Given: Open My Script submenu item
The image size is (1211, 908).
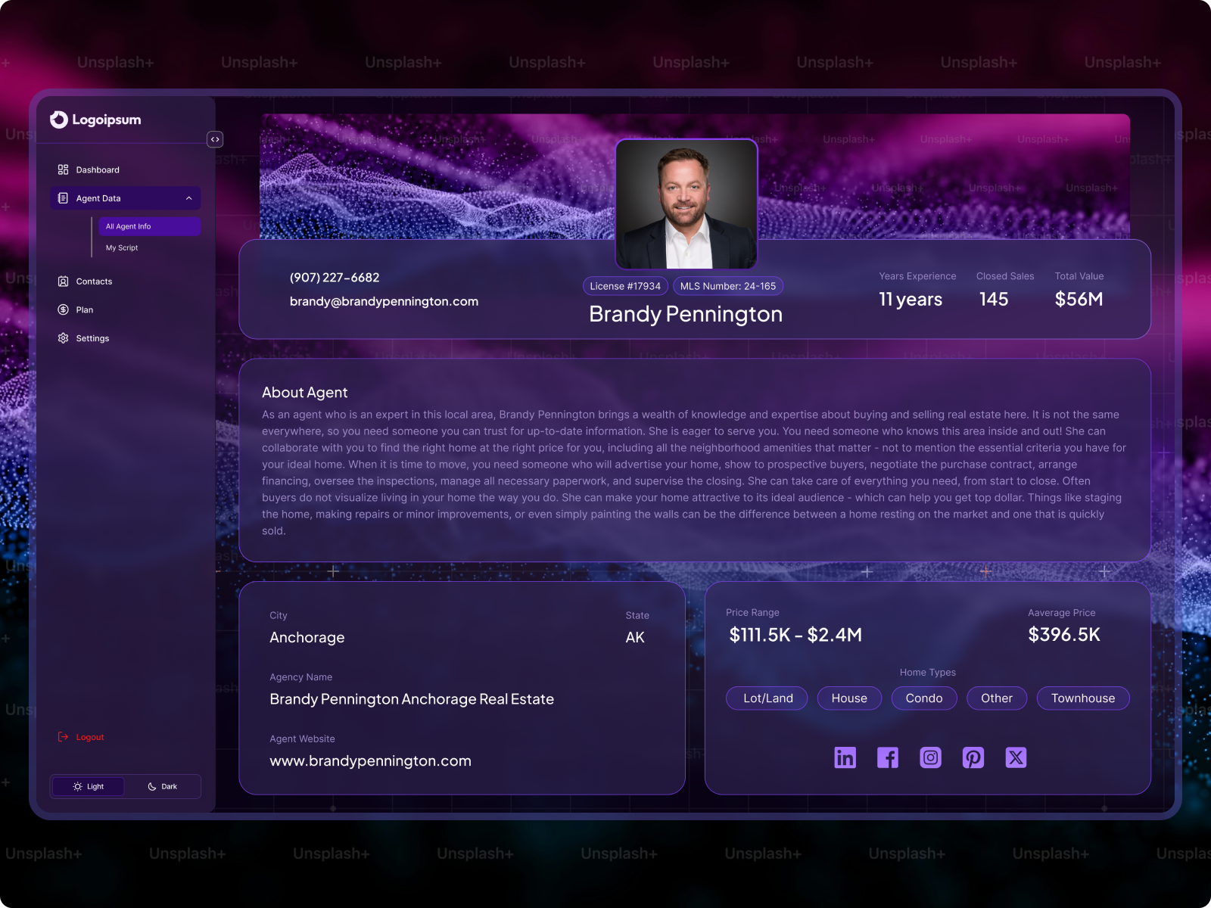Looking at the screenshot, I should pyautogui.click(x=122, y=247).
